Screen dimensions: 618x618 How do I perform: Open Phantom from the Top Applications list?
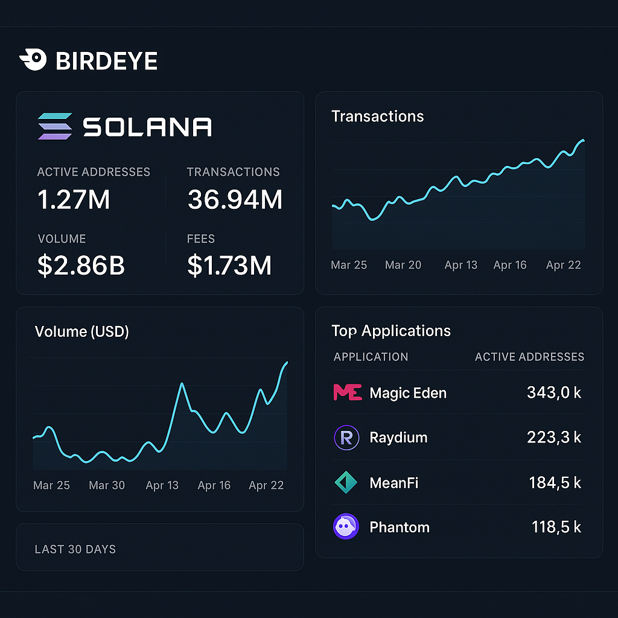coord(400,526)
